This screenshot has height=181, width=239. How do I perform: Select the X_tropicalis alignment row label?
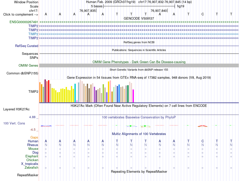point(30,164)
